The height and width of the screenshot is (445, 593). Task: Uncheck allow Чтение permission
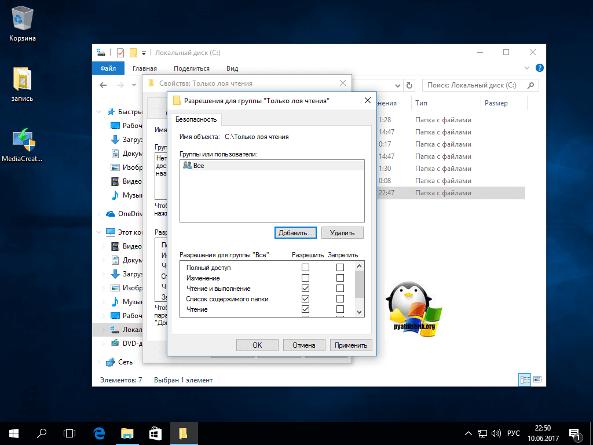tap(305, 309)
